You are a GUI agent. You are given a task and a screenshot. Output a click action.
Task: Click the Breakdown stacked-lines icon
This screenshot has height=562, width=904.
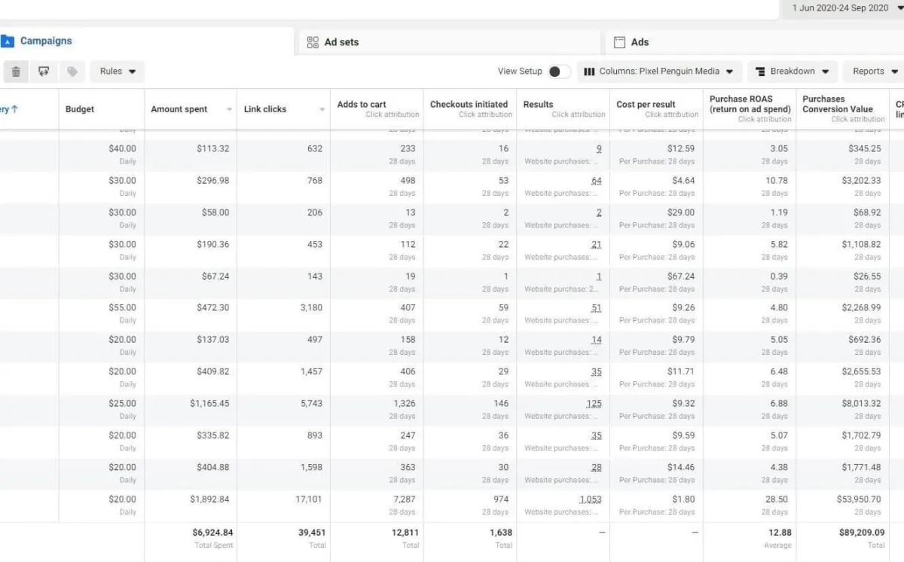[x=760, y=72]
